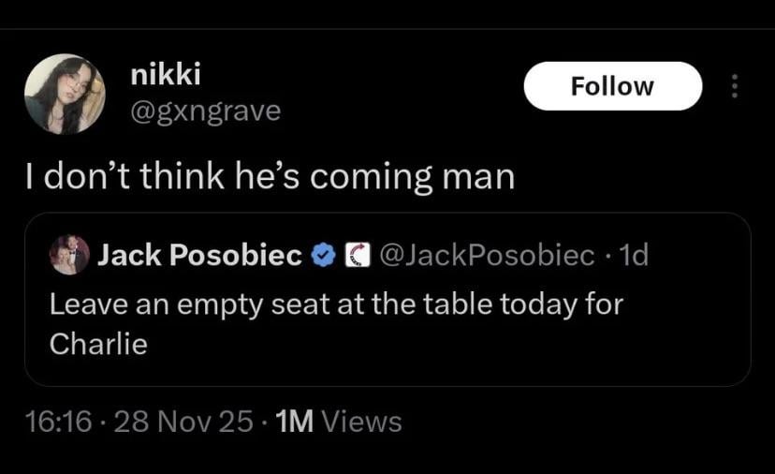Open the three-dot more options menu
The height and width of the screenshot is (474, 775).
coord(735,87)
